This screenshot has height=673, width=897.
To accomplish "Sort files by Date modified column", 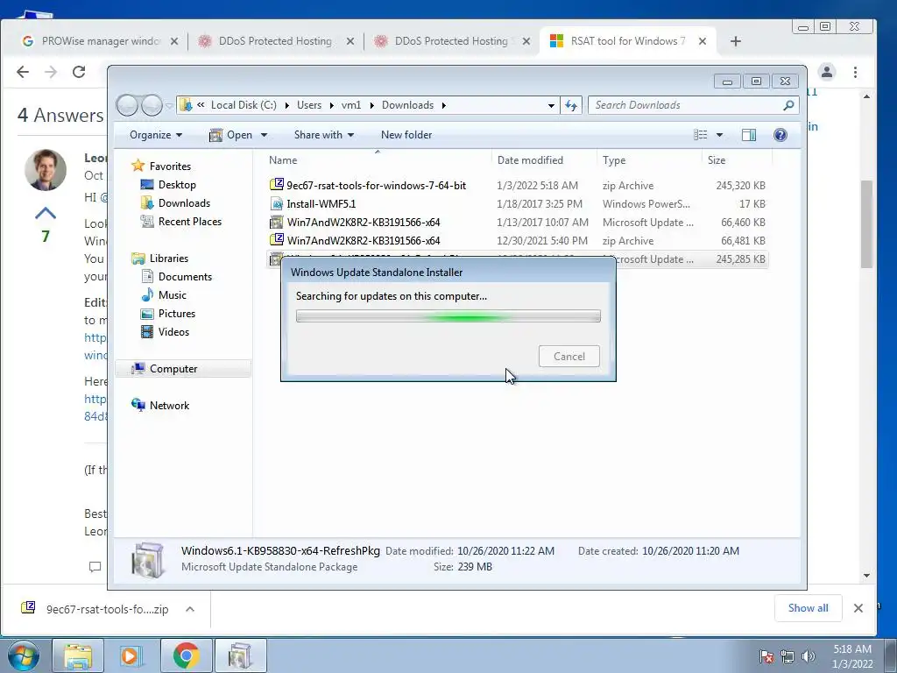I will 530,160.
